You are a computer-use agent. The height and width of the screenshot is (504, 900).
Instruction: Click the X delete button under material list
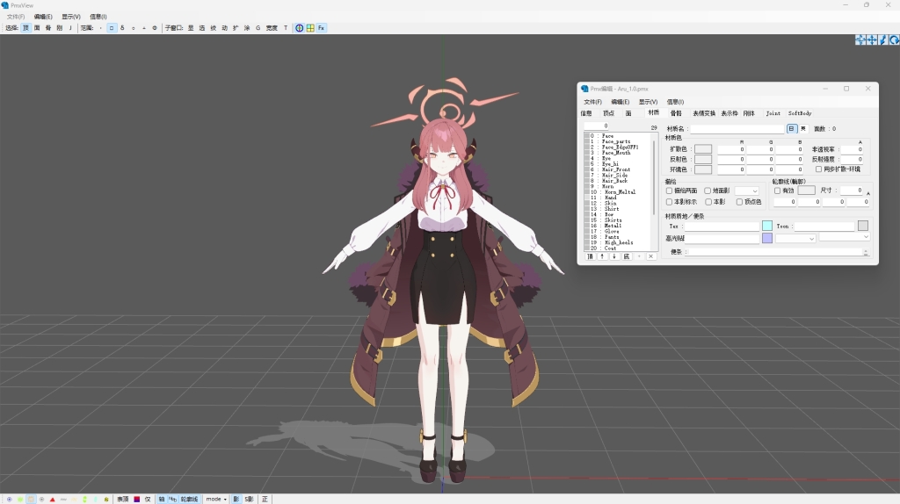pyautogui.click(x=651, y=256)
